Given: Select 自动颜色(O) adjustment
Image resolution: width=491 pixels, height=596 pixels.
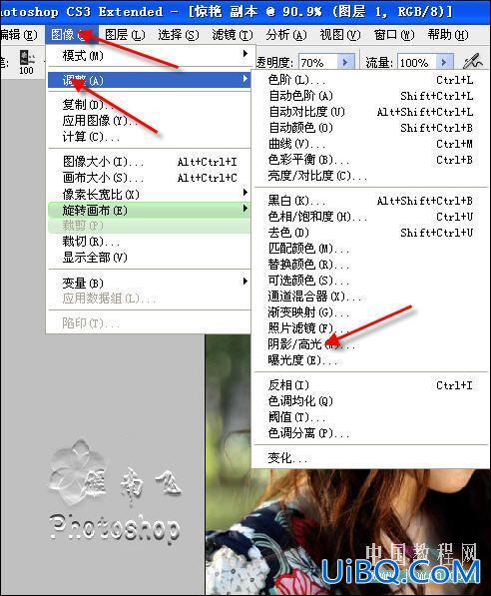Looking at the screenshot, I should [x=371, y=128].
